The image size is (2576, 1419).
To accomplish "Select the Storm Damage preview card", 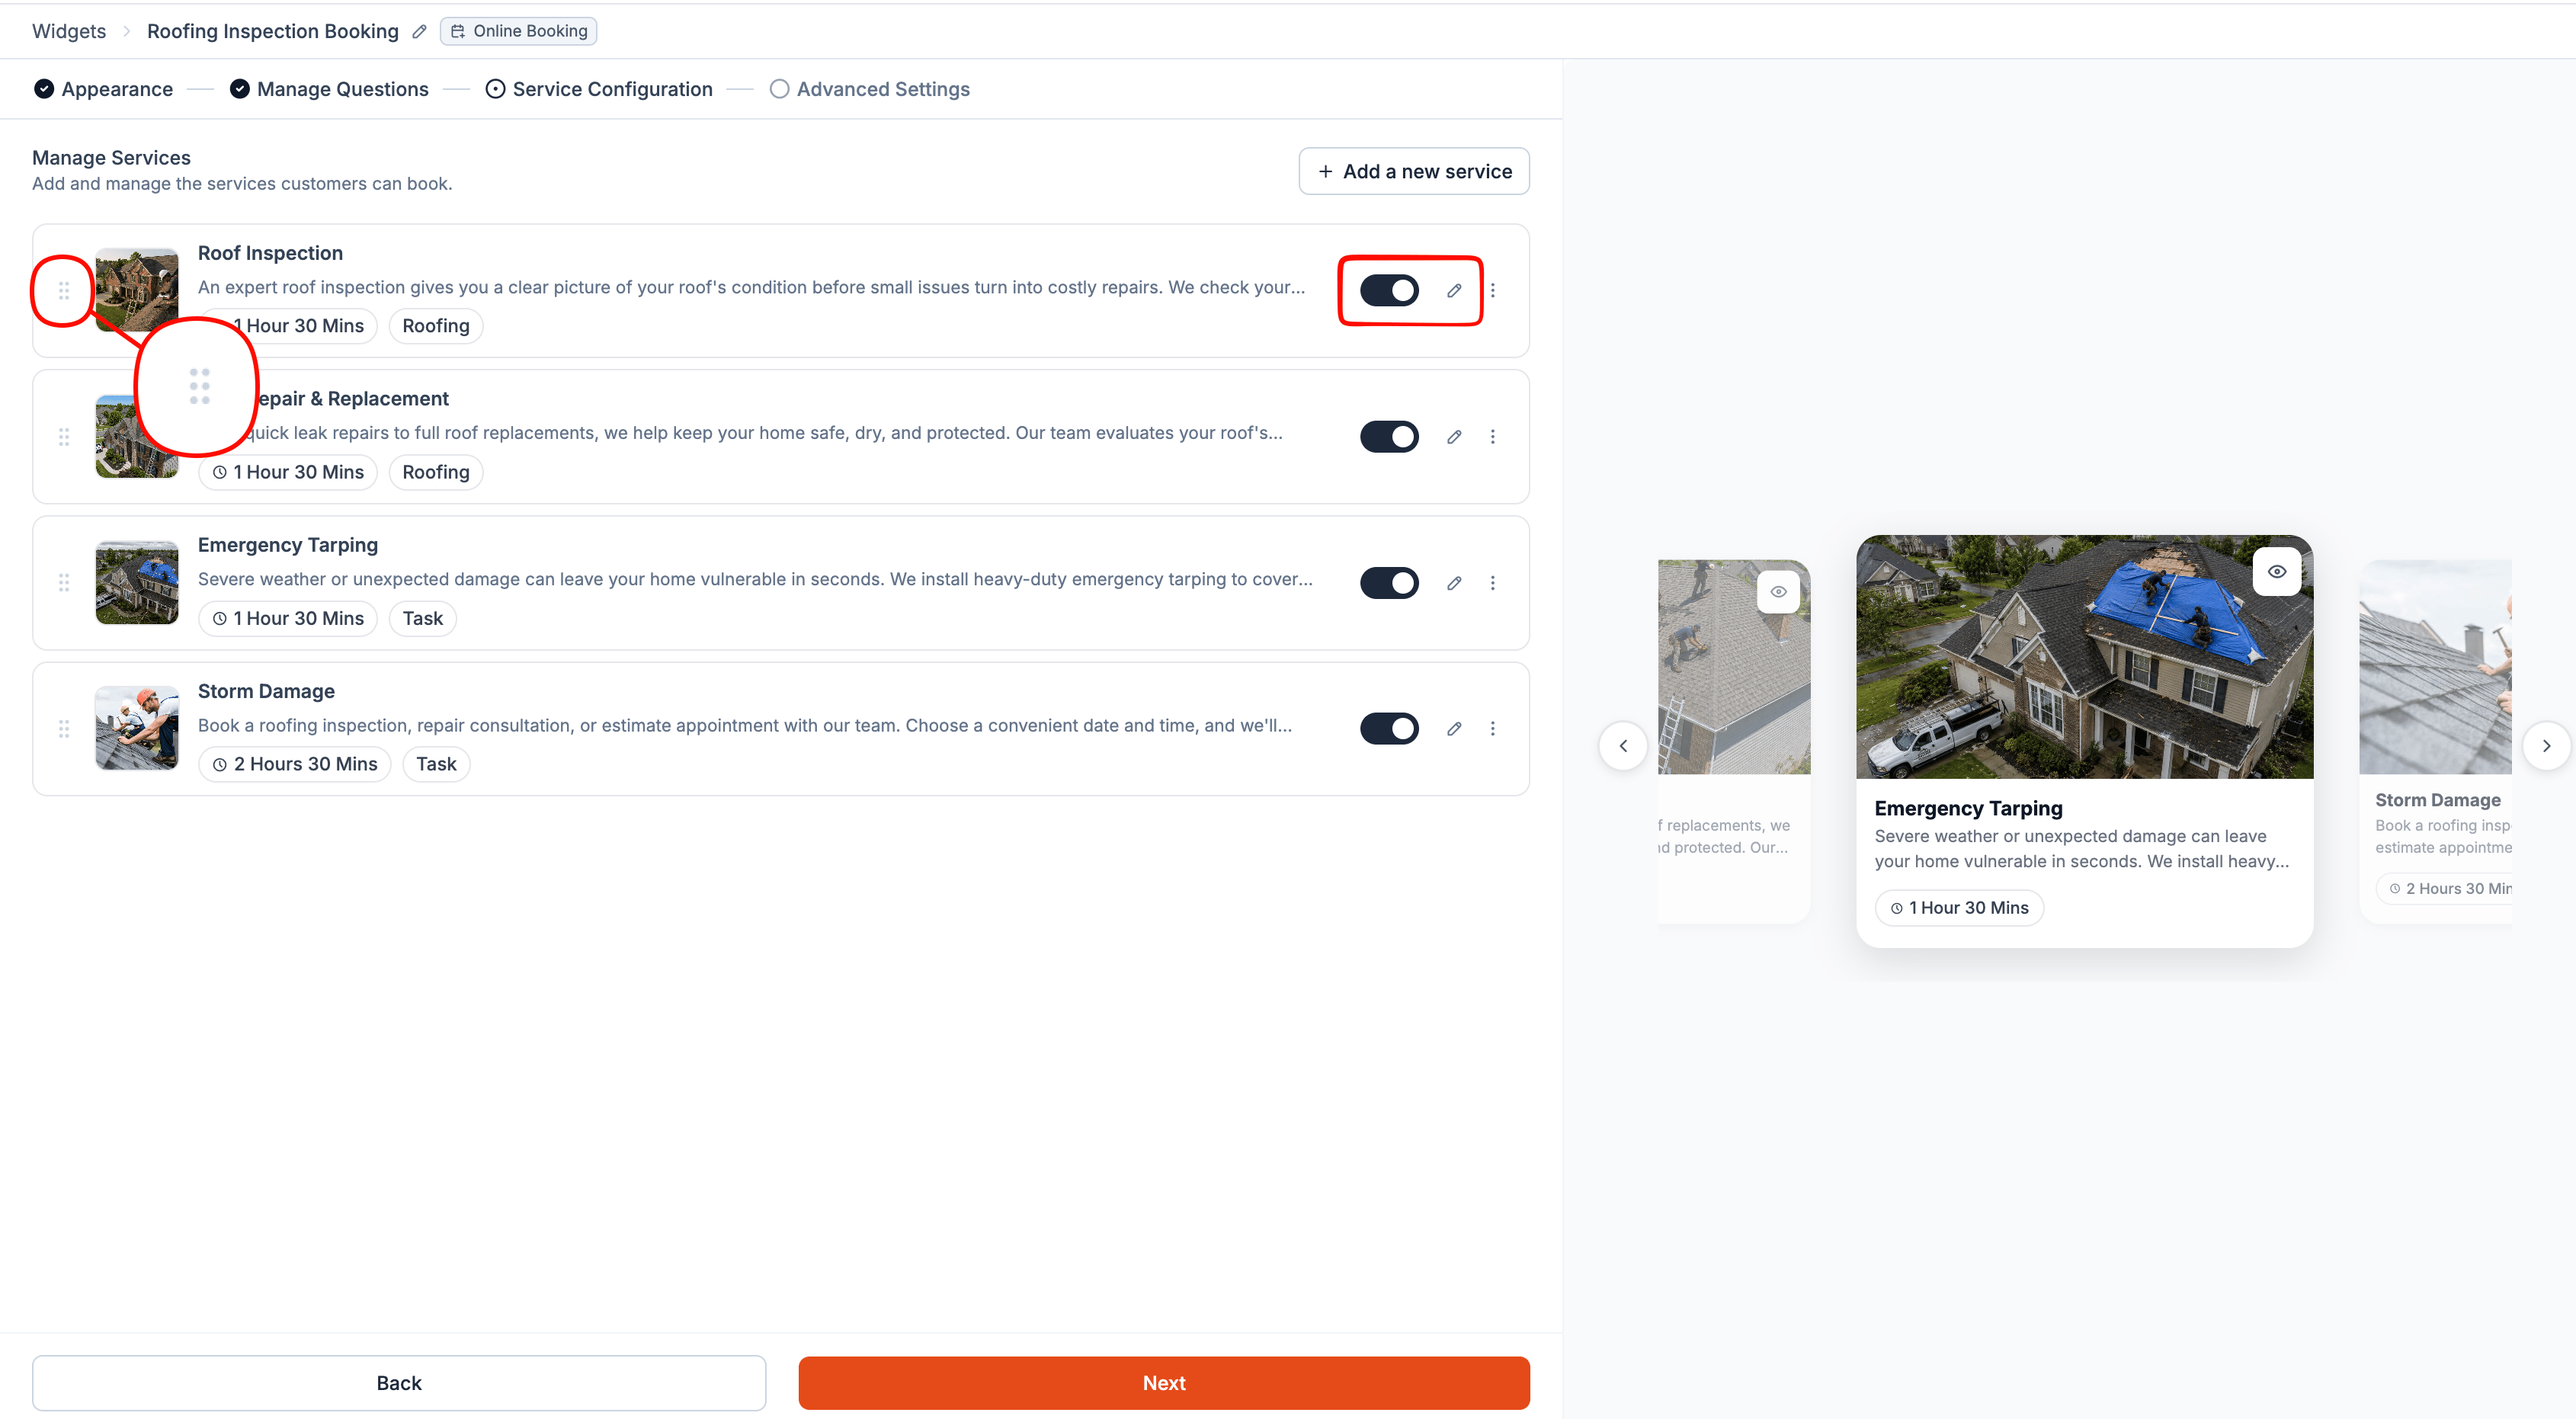I will pyautogui.click(x=2436, y=741).
